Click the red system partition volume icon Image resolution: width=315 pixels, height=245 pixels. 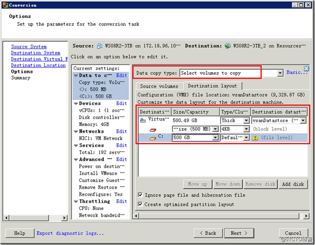pos(153,130)
